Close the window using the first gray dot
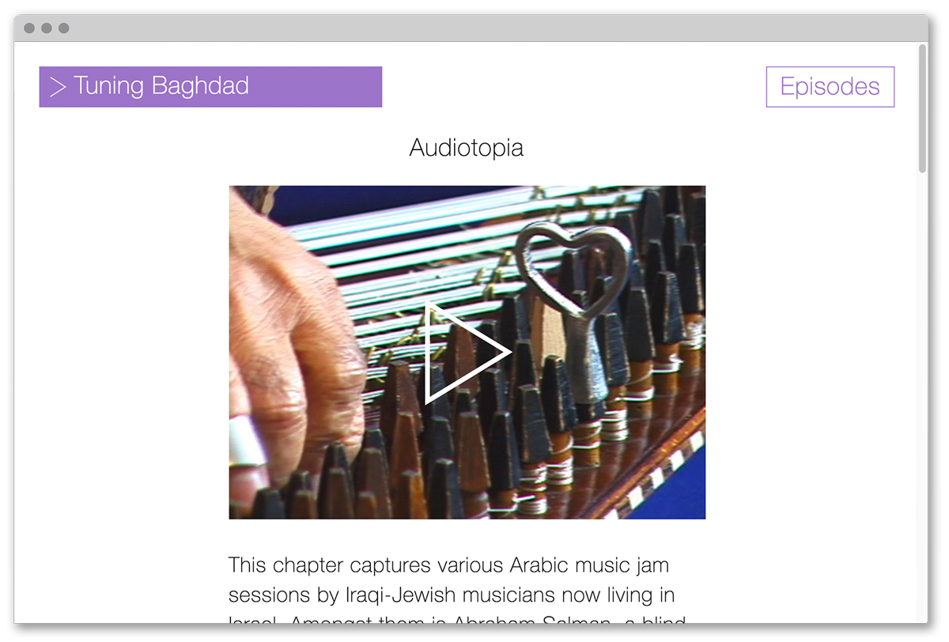Image resolution: width=949 pixels, height=642 pixels. [29, 28]
